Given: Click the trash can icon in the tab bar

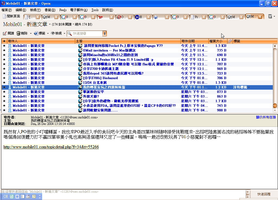Looking at the screenshot, I should [270, 16].
